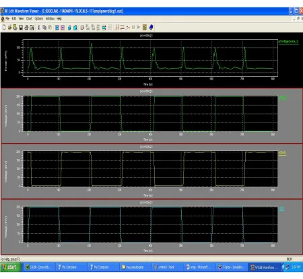This screenshot has height=279, width=303.
Task: Click the vertical cursor bars icon
Action: 116,28
